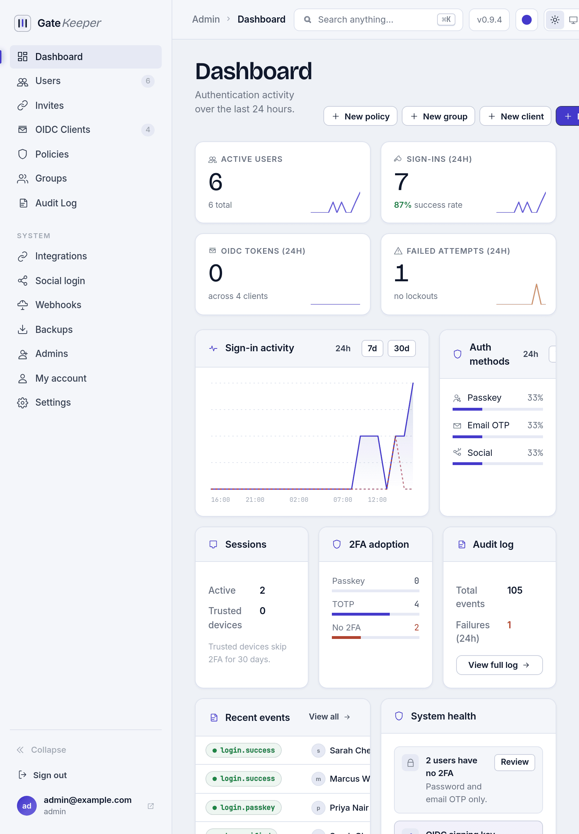Select Groups in the sidebar
Screen dimensions: 579x834
click(86, 178)
